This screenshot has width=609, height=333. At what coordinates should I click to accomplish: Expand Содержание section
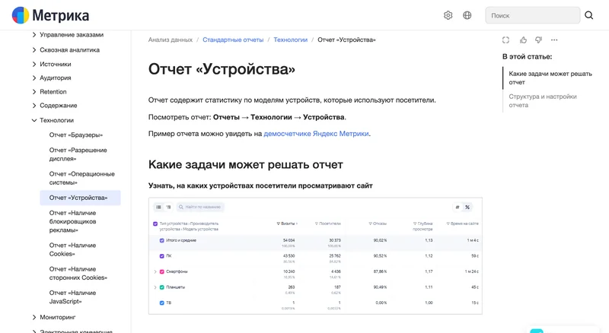[x=54, y=105]
